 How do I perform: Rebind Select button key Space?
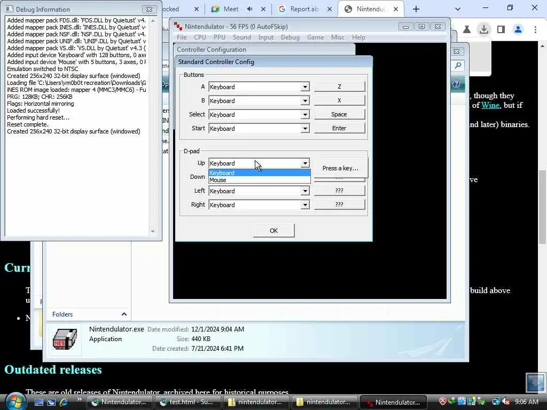339,114
